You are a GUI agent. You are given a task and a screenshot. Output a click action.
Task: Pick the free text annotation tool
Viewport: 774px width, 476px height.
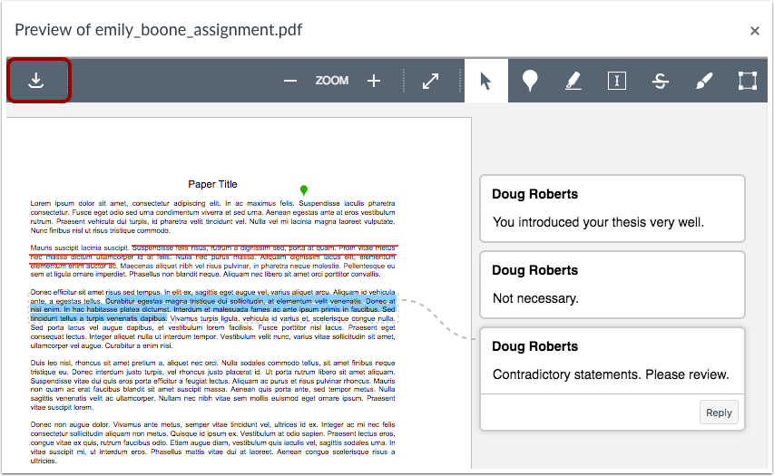point(616,81)
